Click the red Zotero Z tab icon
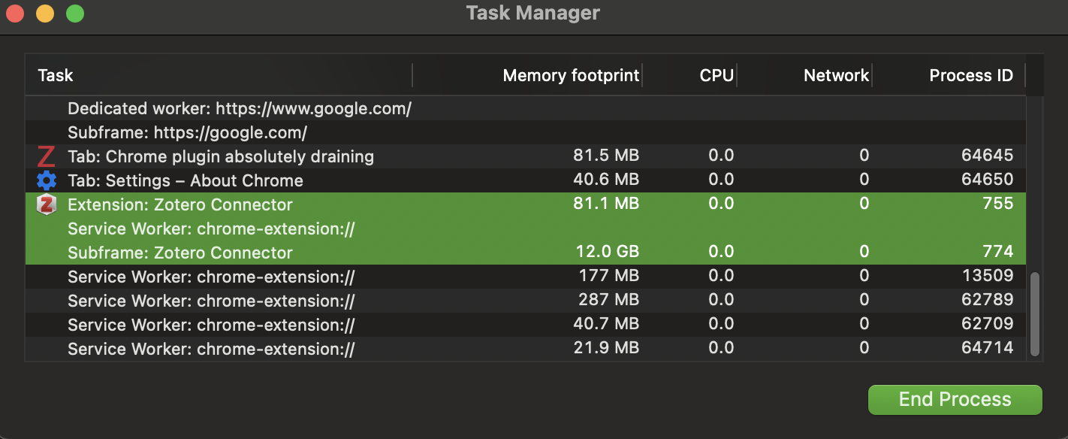This screenshot has width=1068, height=439. coord(47,156)
